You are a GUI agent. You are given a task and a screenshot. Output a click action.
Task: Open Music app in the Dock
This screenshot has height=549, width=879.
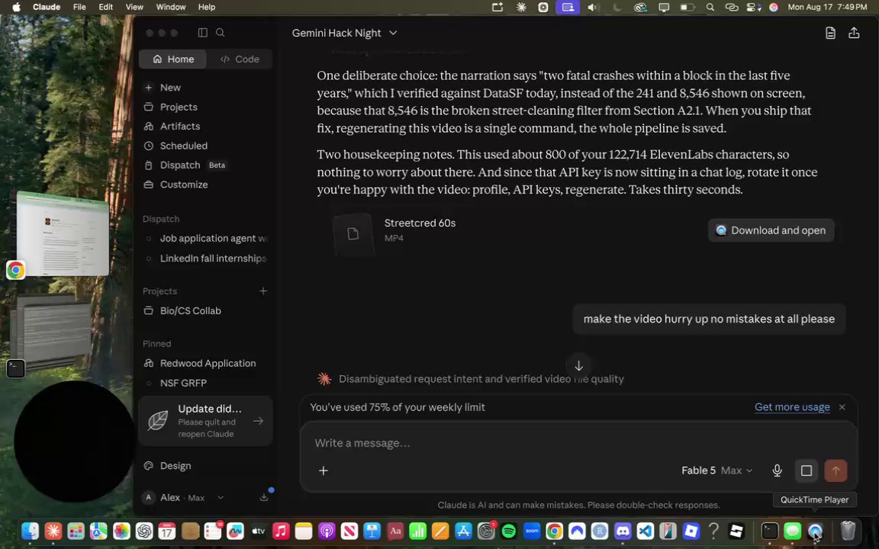pyautogui.click(x=281, y=531)
